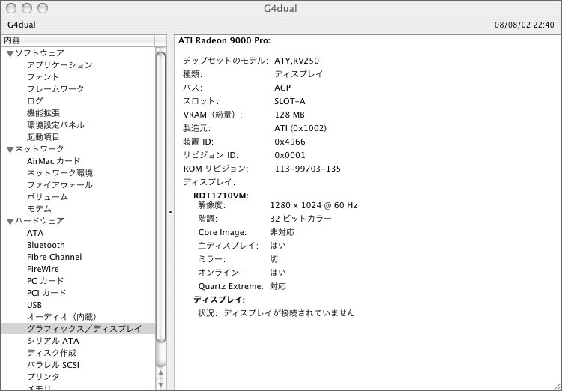Screen dimensions: 562x391
Task: Click sidebar scroll up arrow
Action: click(161, 373)
